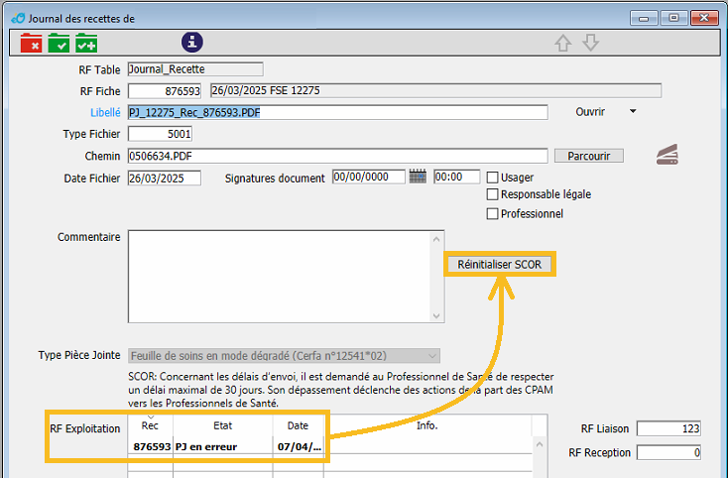The image size is (728, 478).
Task: Click the red delete record icon
Action: coord(31,43)
